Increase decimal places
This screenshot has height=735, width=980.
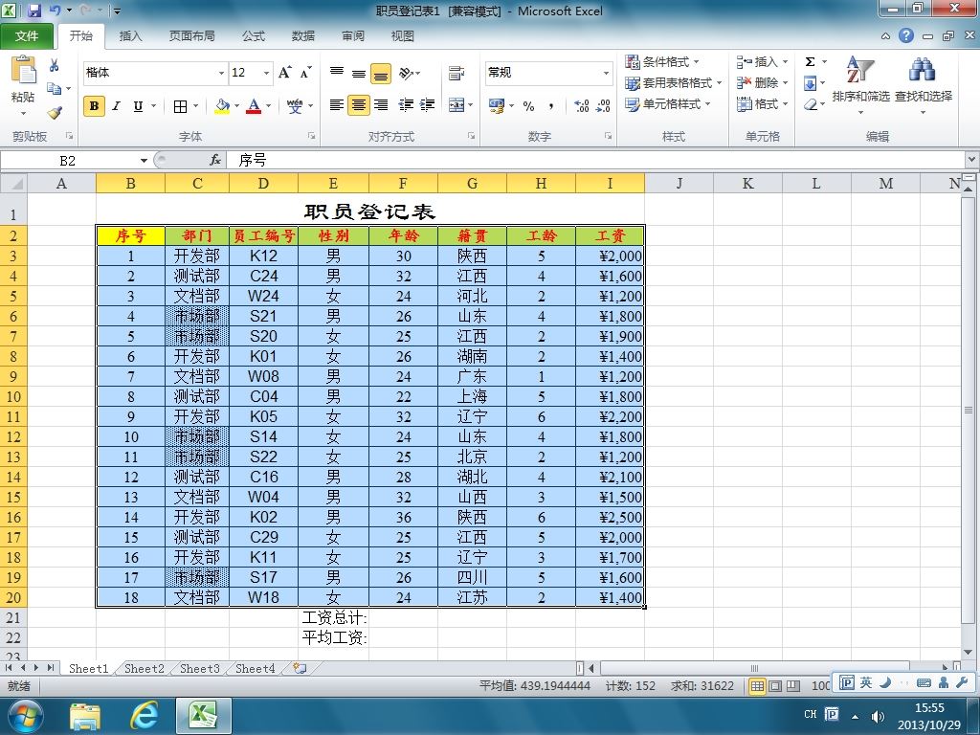(x=582, y=106)
